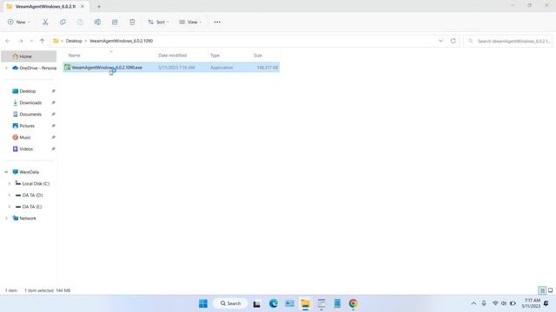
Task: Open the New dropdown menu
Action: tap(19, 22)
